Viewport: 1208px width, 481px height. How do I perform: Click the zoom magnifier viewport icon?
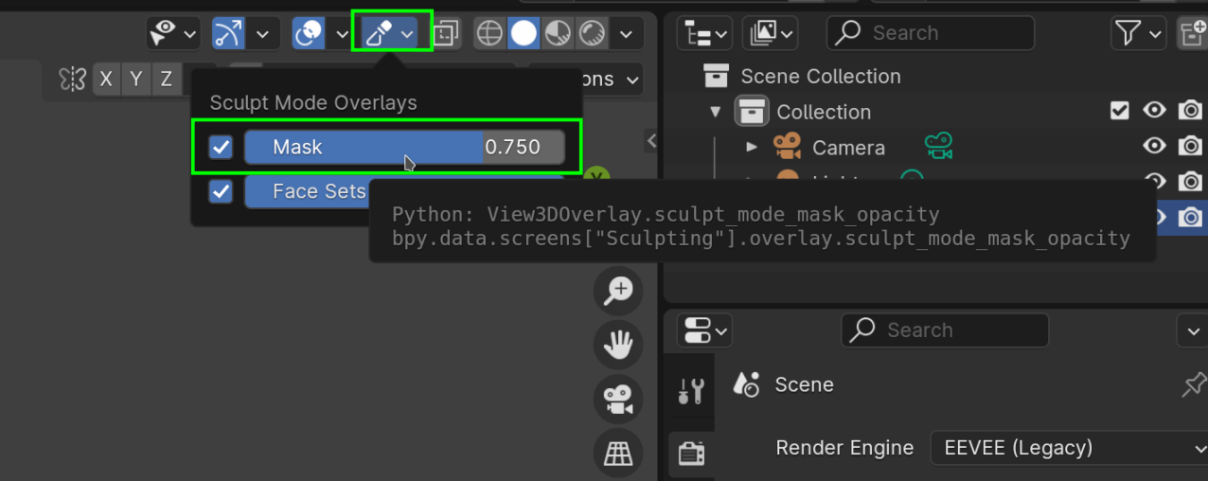pos(618,291)
